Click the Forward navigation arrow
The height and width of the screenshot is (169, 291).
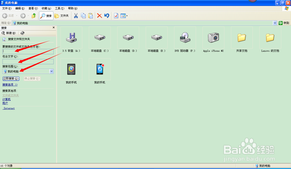[23, 16]
